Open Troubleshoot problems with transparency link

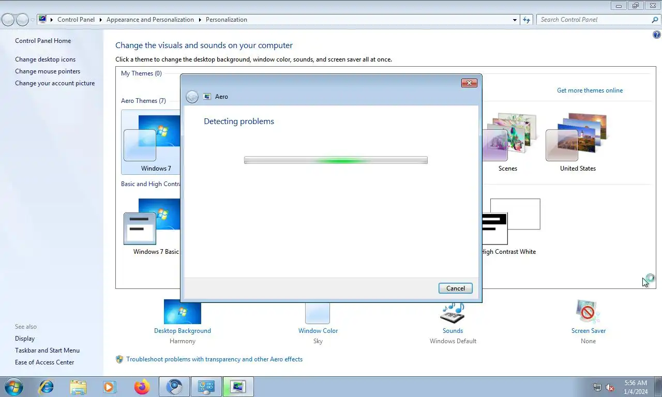coord(215,359)
